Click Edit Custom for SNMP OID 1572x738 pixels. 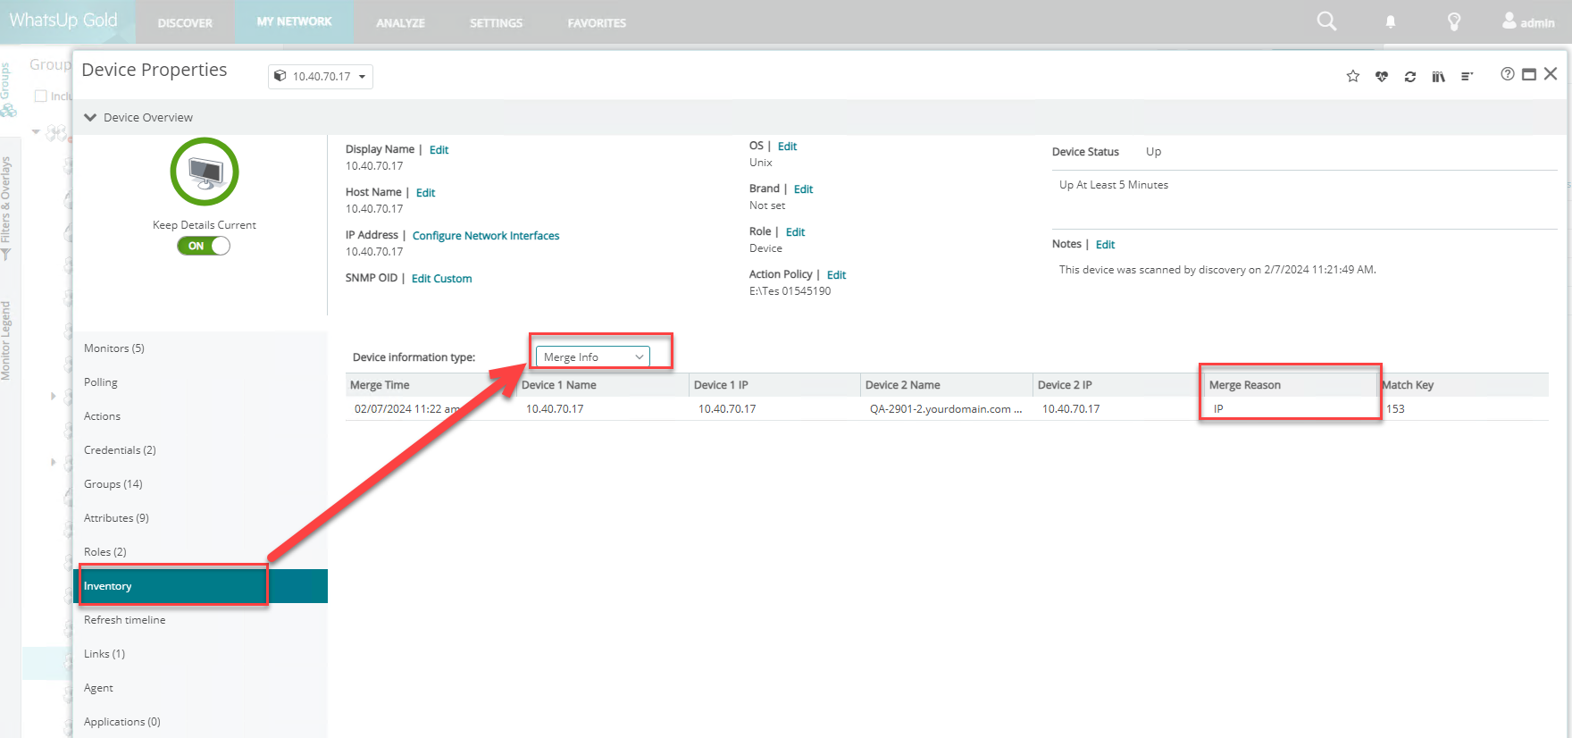[x=441, y=279]
